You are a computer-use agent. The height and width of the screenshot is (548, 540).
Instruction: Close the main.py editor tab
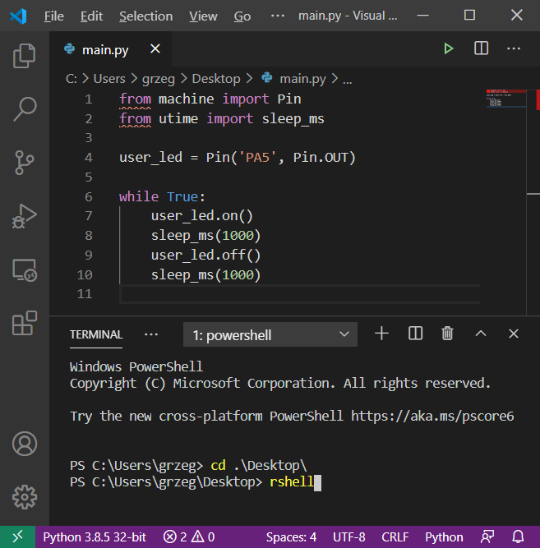[155, 48]
